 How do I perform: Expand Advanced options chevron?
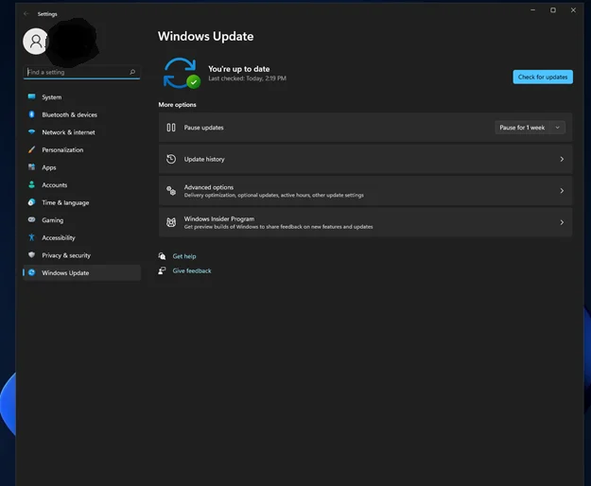(x=562, y=191)
